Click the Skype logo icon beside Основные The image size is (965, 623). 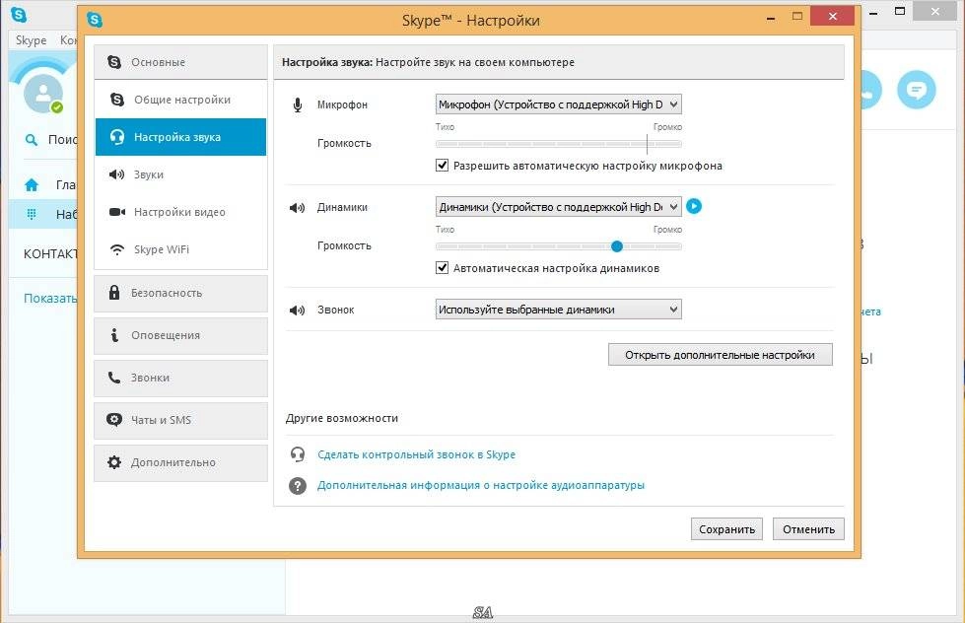point(114,61)
